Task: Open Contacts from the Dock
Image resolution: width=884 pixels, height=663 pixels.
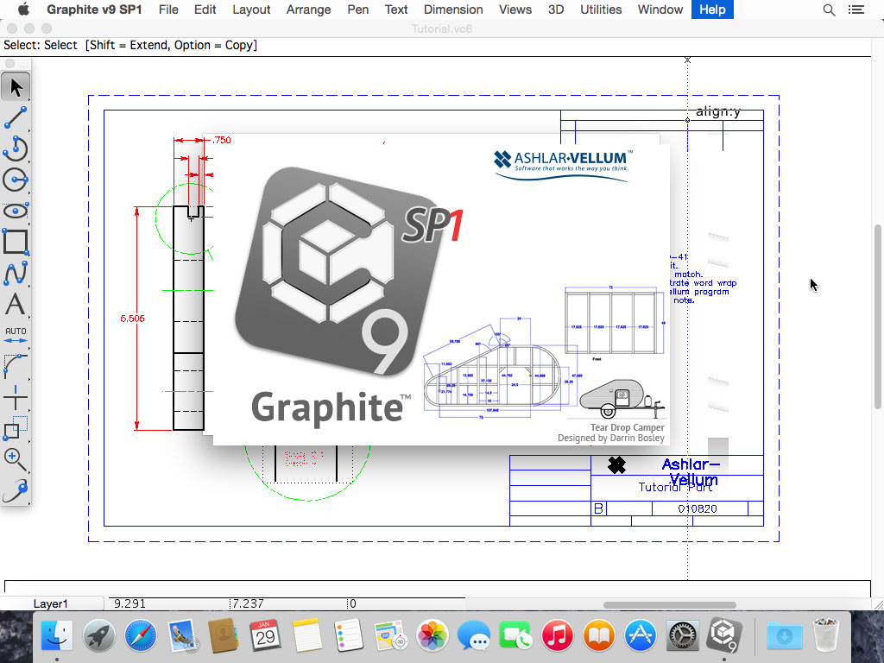Action: (224, 635)
